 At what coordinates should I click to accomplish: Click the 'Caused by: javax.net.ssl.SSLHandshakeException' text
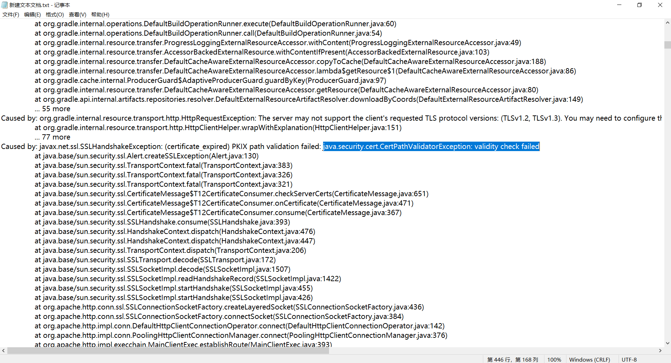(82, 147)
